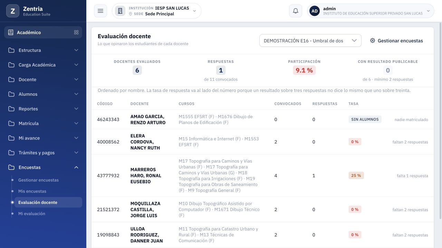Click the Zentria logo icon
This screenshot has width=442, height=248.
pos(13,11)
